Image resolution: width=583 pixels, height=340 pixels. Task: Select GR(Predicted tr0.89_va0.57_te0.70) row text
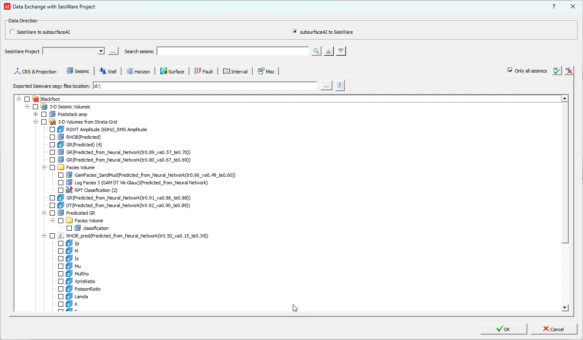(x=128, y=152)
